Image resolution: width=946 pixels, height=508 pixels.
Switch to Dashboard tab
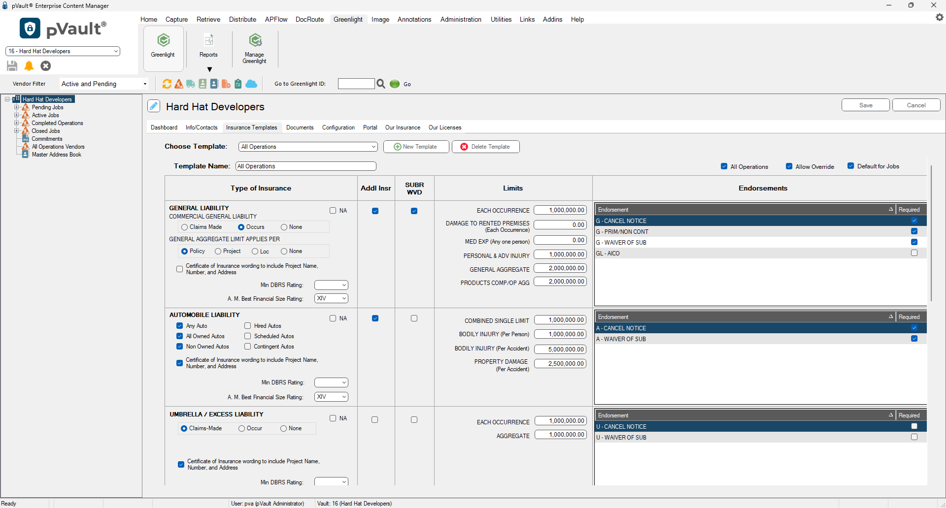(x=164, y=127)
